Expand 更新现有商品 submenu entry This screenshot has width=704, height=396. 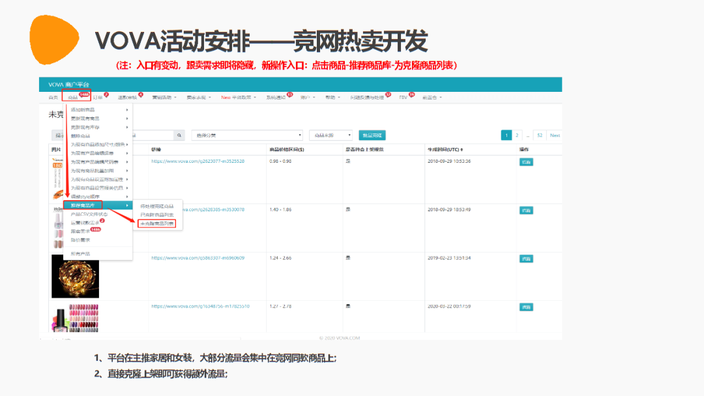(x=98, y=119)
